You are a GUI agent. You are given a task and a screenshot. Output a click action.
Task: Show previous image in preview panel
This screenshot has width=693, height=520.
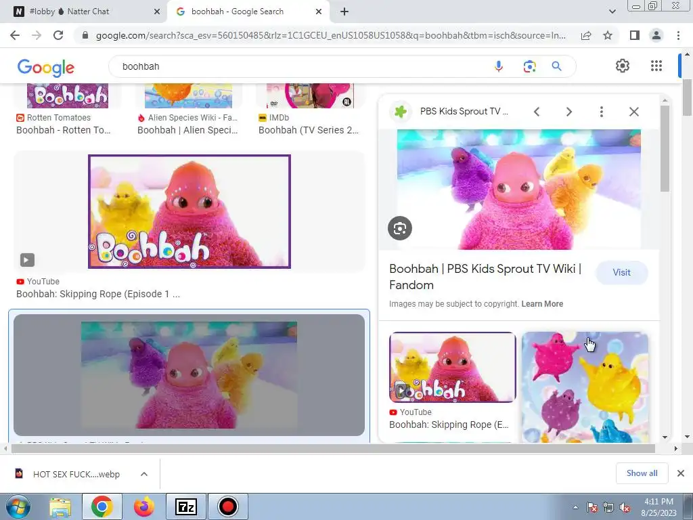click(x=537, y=112)
